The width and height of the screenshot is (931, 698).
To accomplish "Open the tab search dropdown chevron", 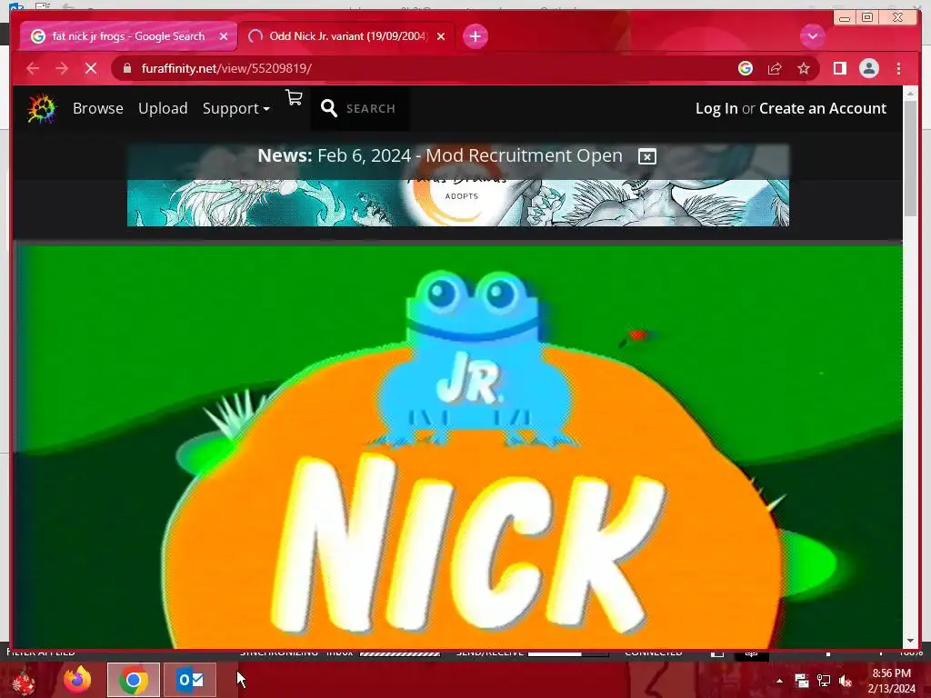I will [x=812, y=36].
